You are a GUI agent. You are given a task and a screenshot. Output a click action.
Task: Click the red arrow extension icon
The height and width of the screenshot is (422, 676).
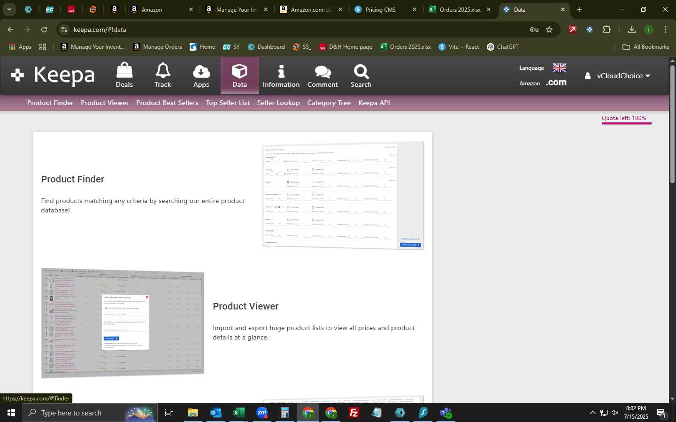pos(573,30)
